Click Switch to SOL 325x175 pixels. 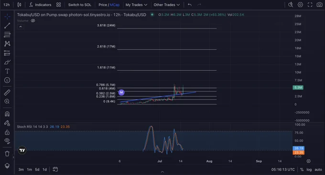pos(80,5)
